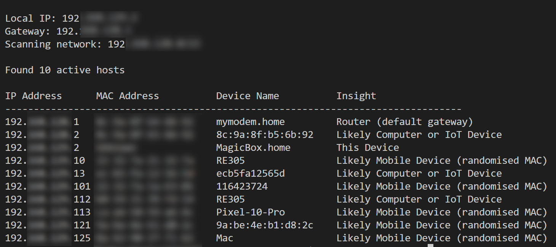This screenshot has width=556, height=247.
Task: Click the This Device insight text
Action: pos(367,148)
